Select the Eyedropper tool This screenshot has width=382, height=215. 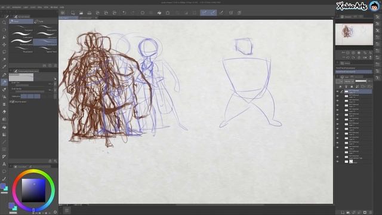pos(4,67)
